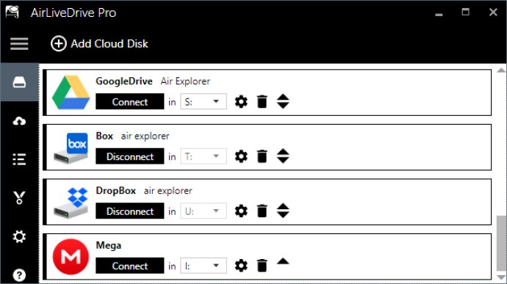Delete the Box cloud disk
Screen dimensions: 507x284
click(x=262, y=156)
